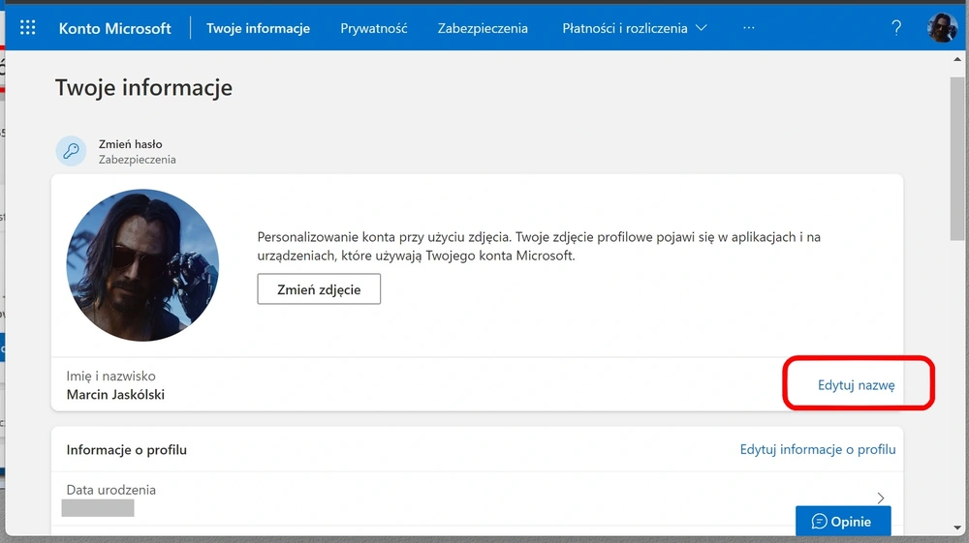969x543 pixels.
Task: Click the vertical scrollbar thumb
Action: click(957, 159)
